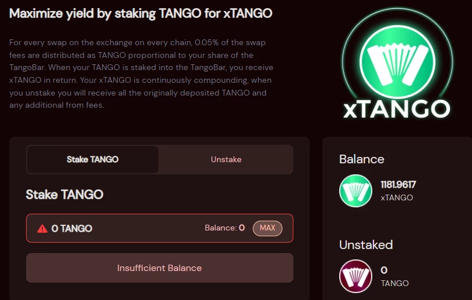Screen dimensions: 472x300
Task: Click the large glowing xTANGO accordion logo
Action: click(x=397, y=61)
